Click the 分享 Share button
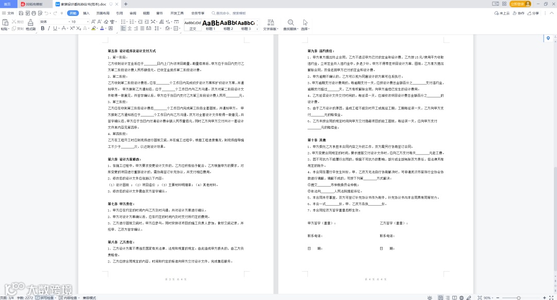The height and width of the screenshot is (300, 557). click(x=533, y=13)
